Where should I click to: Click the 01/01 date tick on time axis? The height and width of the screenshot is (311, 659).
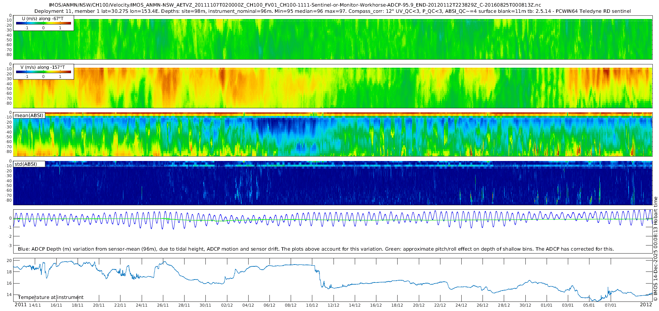click(x=547, y=305)
